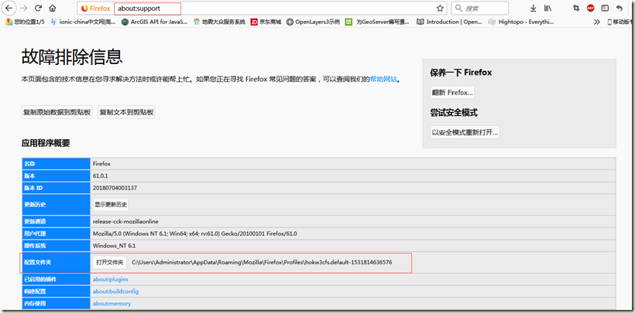Click the 打开文件夹 button
The height and width of the screenshot is (313, 635).
point(110,262)
